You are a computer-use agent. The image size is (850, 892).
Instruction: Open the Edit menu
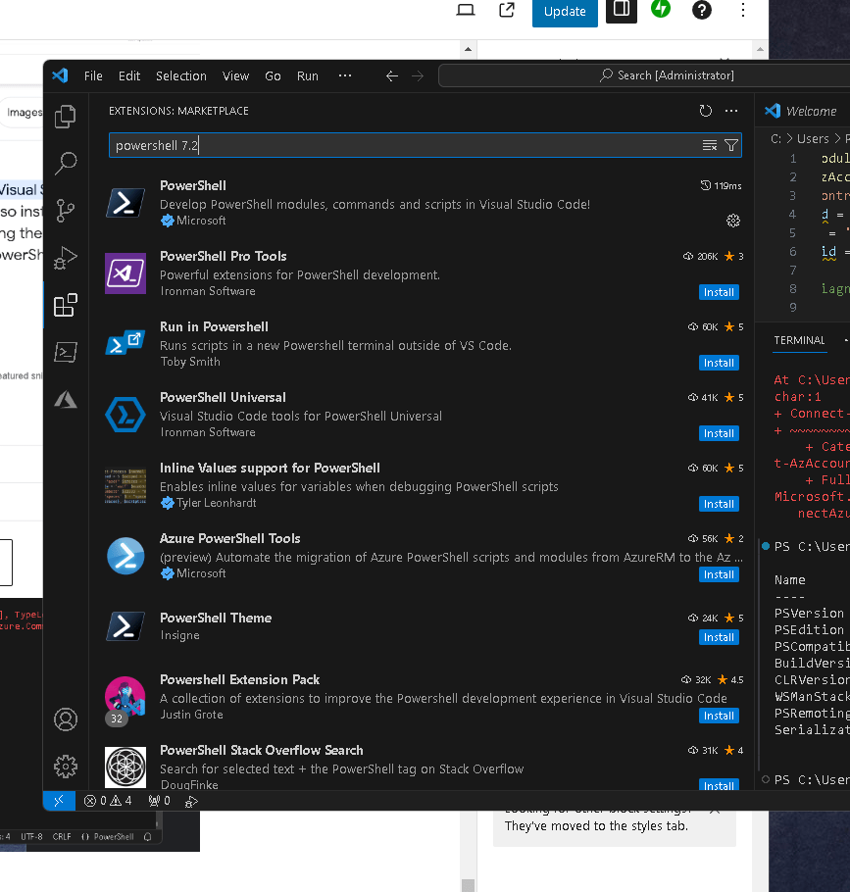(x=129, y=76)
